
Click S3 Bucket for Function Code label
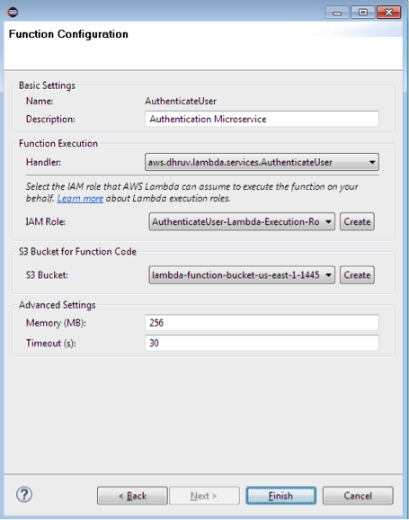(77, 252)
